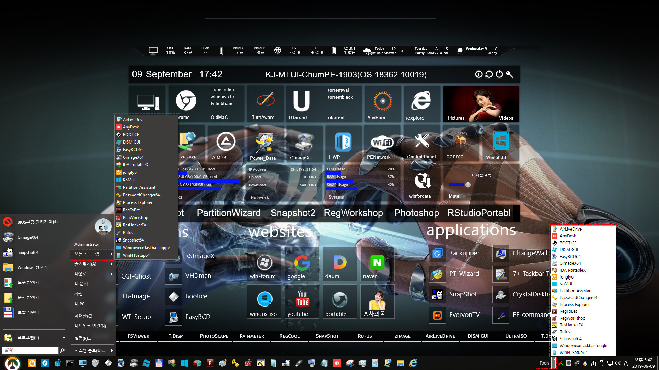Launch EveryonTV application icon

tap(437, 315)
